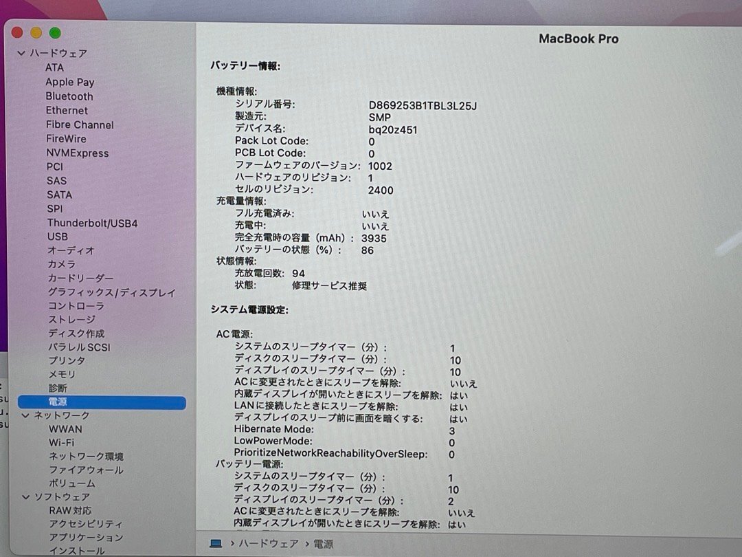Screen dimensions: 742x557
Task: Click the 修理サービス推奨 status text
Action: [329, 285]
